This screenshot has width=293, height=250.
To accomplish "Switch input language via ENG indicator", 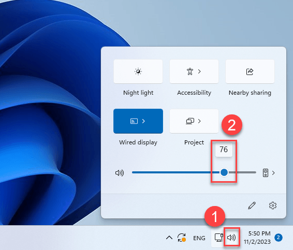I will (199, 238).
